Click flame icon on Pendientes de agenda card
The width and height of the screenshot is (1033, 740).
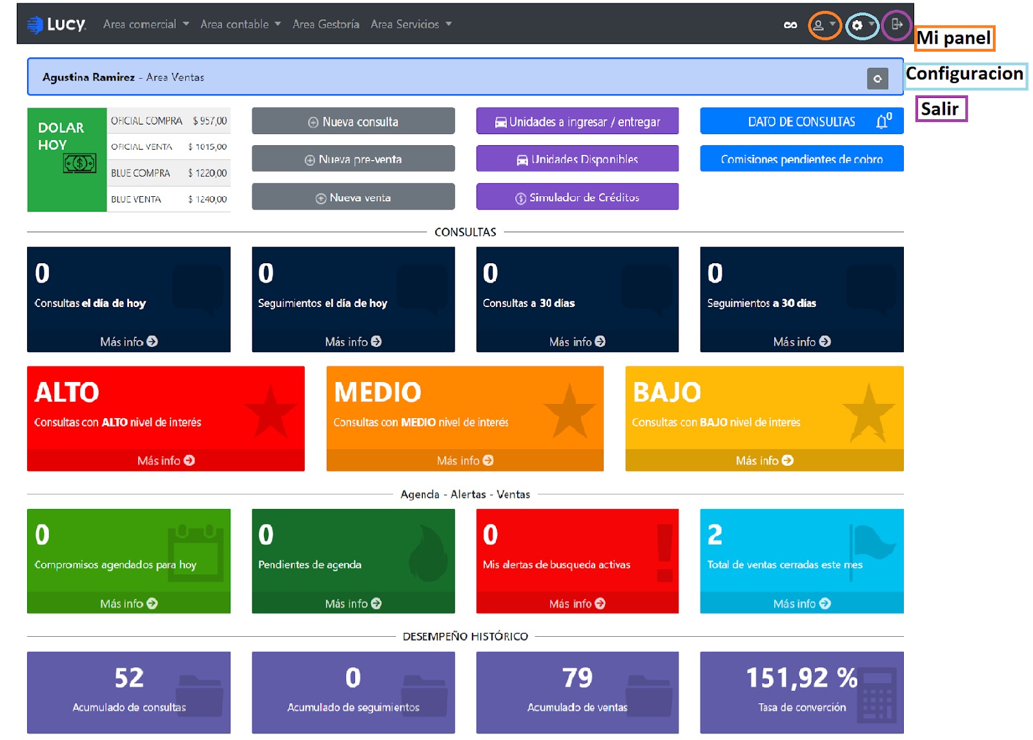pos(428,553)
